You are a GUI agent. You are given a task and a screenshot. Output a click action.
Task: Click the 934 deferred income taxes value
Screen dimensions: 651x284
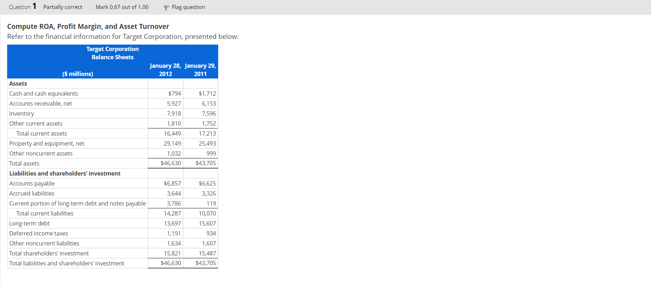211,233
